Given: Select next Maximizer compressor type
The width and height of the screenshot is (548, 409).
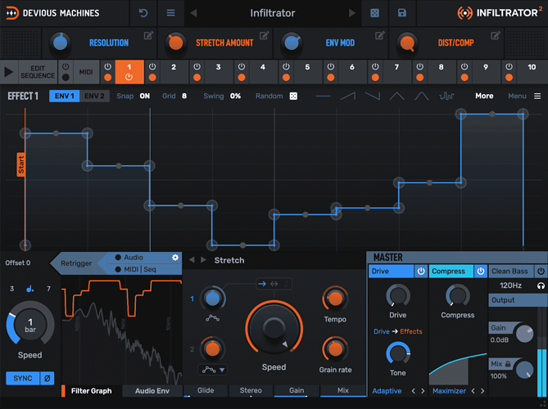Looking at the screenshot, I should (x=482, y=391).
